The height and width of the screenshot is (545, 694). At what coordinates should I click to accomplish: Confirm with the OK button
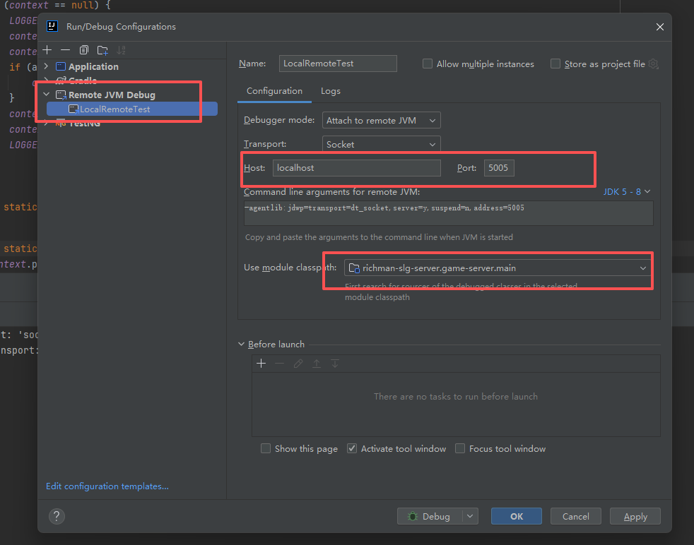click(x=516, y=516)
